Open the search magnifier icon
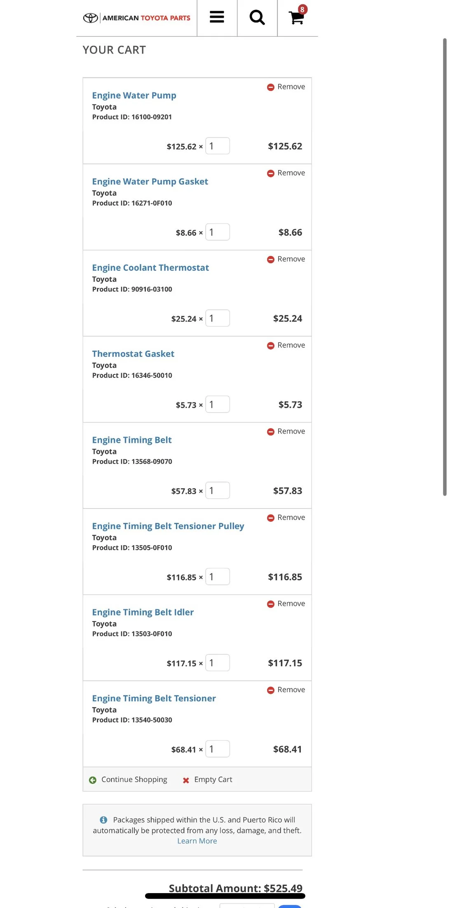The image size is (450, 908). pyautogui.click(x=257, y=17)
